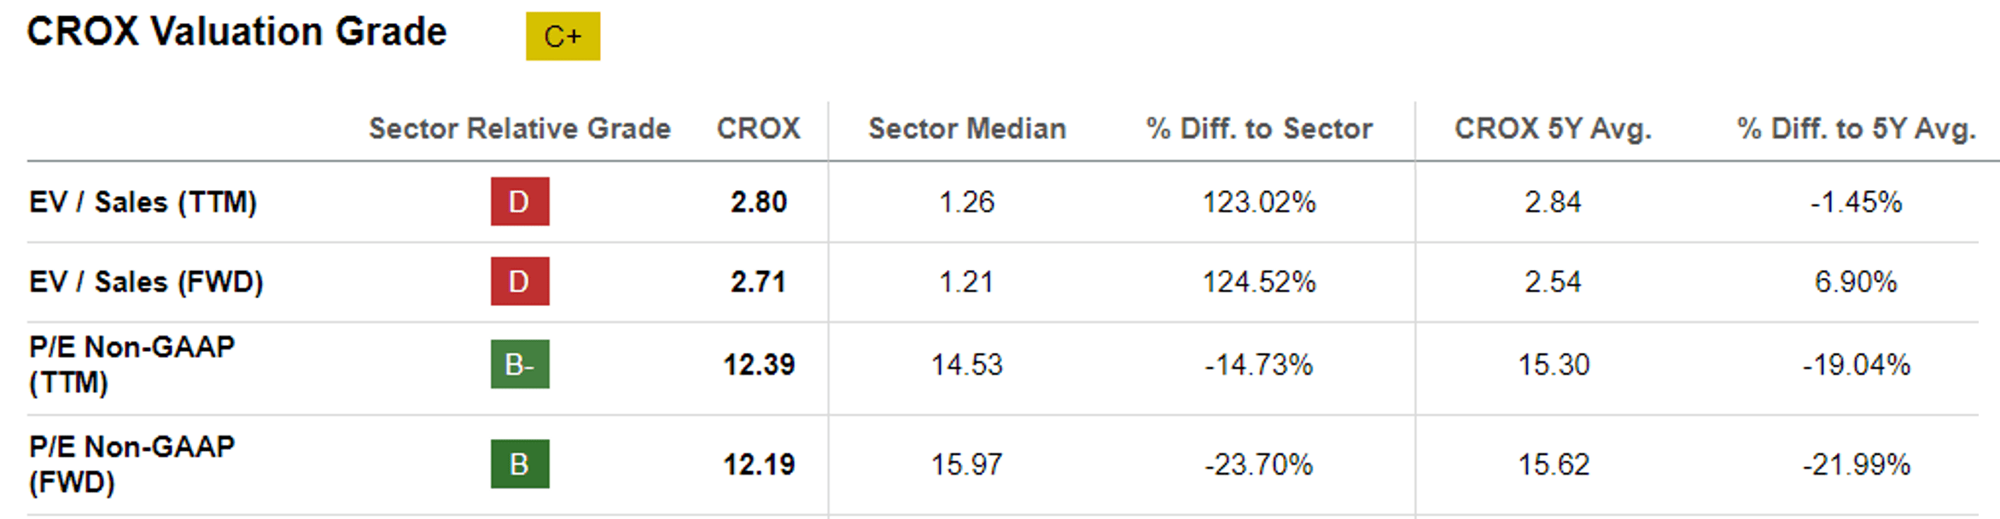
Task: Open the P/E Non-GAAP (TTM) metric link
Action: pyautogui.click(x=131, y=364)
